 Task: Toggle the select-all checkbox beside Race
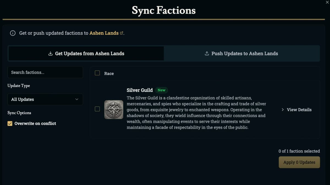(97, 73)
